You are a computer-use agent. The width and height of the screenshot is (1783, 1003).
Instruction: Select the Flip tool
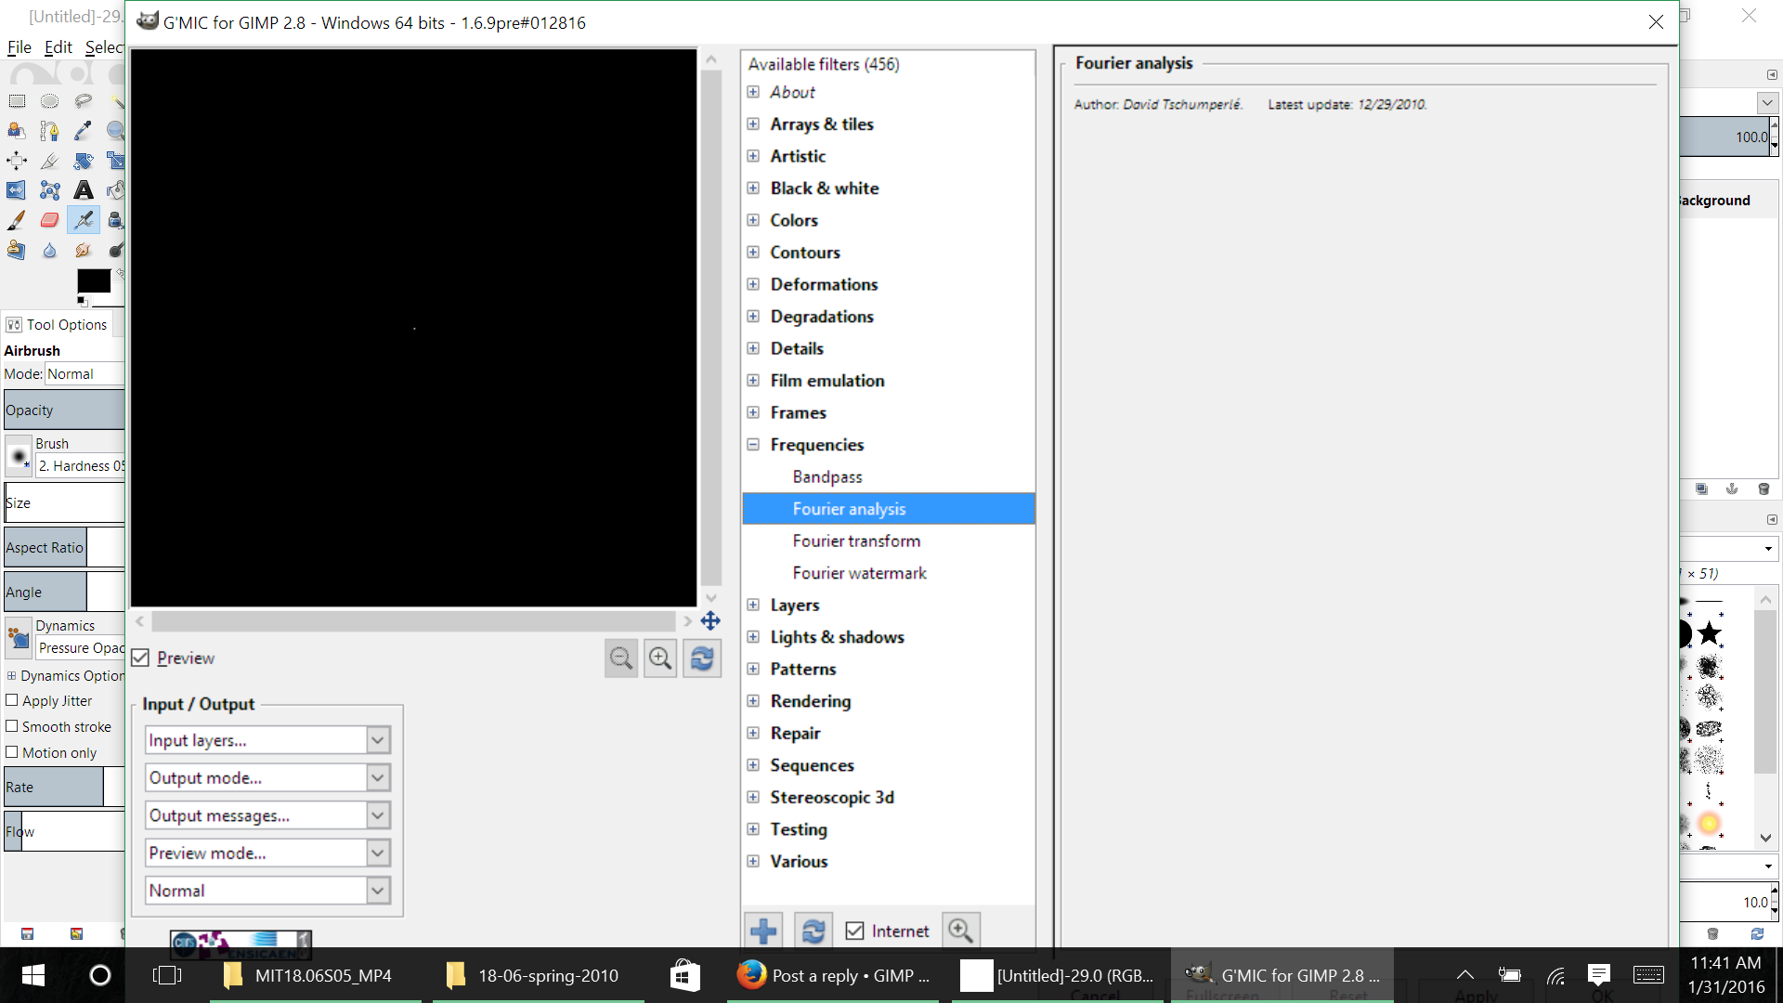tap(17, 190)
